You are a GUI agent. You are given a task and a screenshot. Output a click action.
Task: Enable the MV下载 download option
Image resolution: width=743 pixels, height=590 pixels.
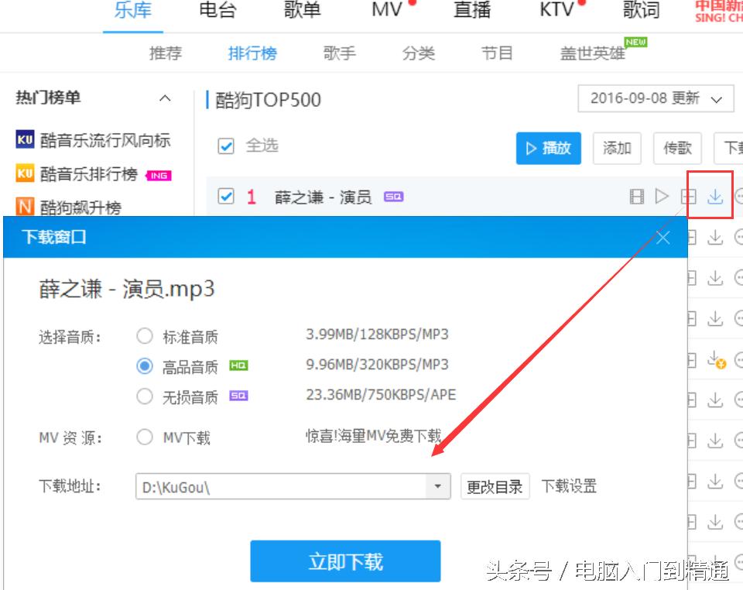[145, 437]
